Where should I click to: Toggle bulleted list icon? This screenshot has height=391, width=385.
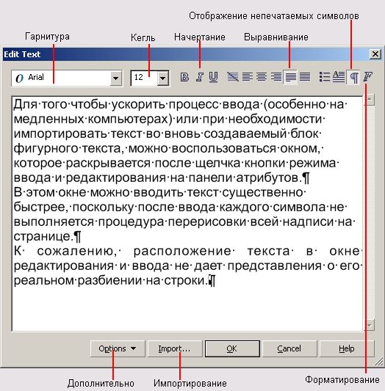(x=324, y=77)
